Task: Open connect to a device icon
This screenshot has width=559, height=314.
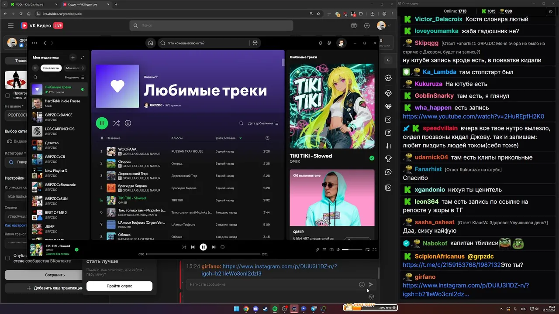Action: point(331,250)
